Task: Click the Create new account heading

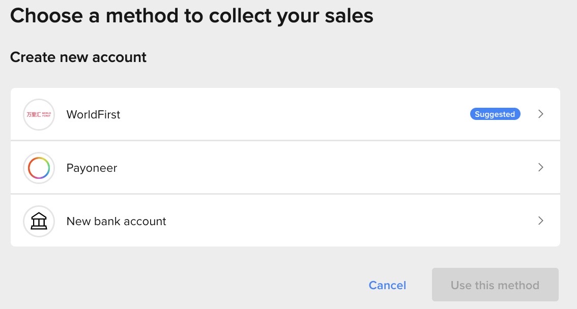Action: click(78, 57)
